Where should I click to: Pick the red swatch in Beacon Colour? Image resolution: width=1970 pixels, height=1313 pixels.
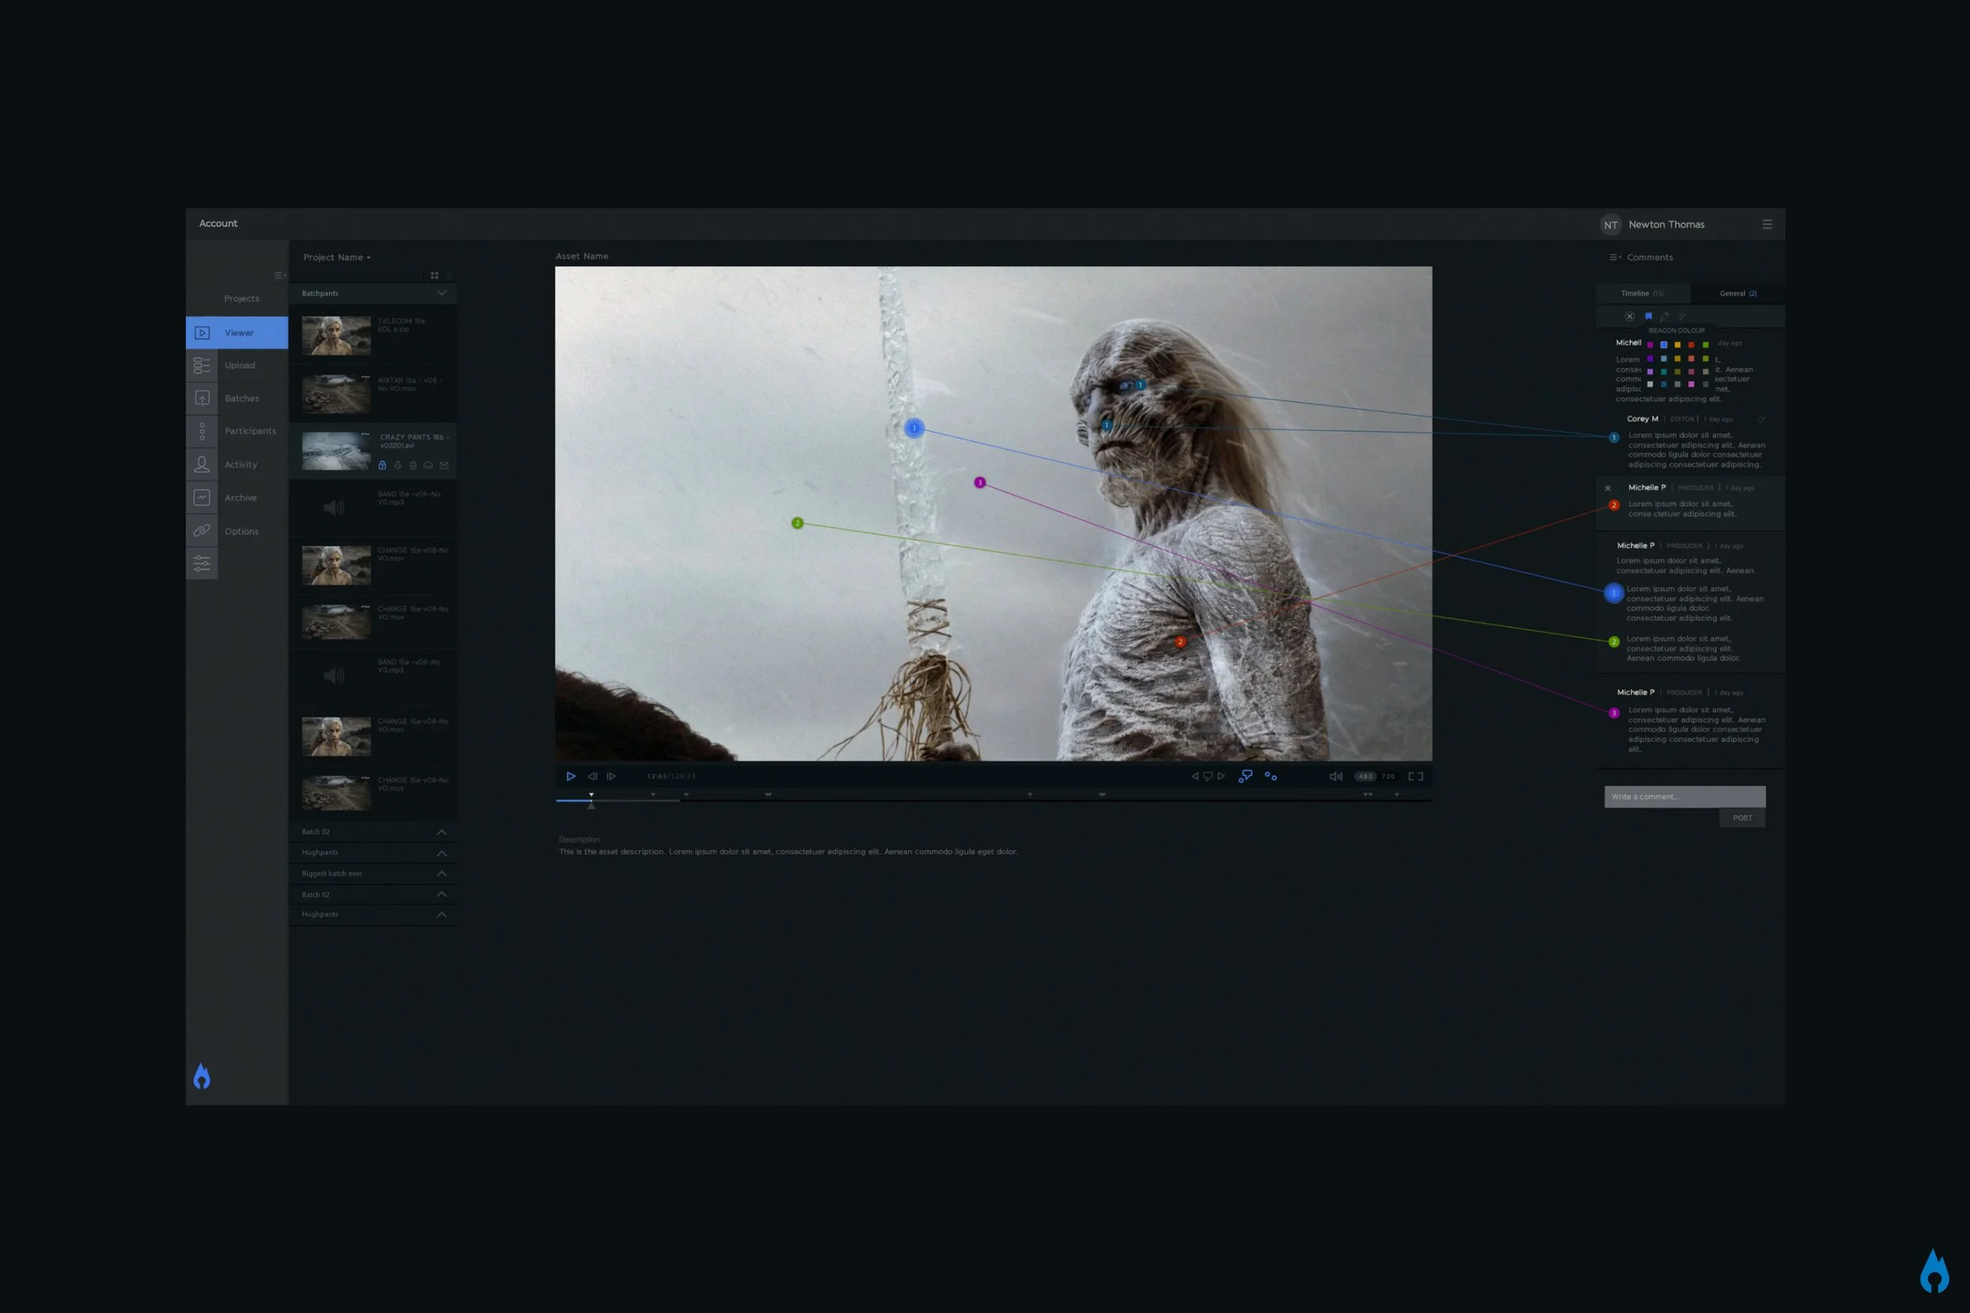point(1691,345)
